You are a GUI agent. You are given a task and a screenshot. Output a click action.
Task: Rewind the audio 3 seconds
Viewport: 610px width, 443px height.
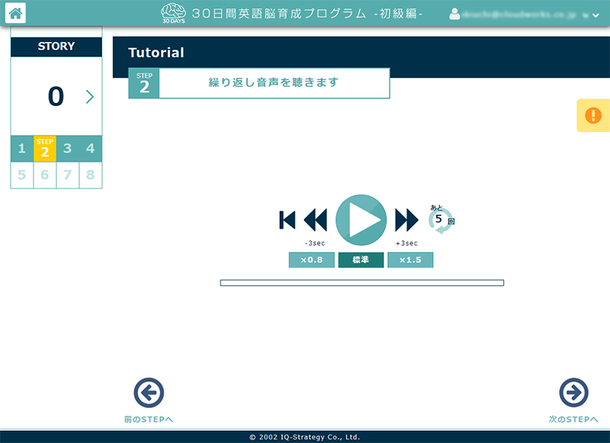click(316, 220)
